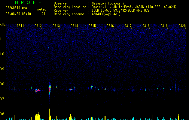The width and height of the screenshot is (189, 120).
Task: Click the 1.1 frequency axis label
Action: (3, 39)
